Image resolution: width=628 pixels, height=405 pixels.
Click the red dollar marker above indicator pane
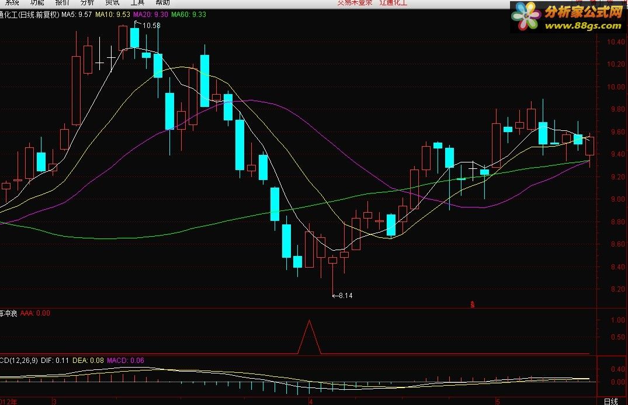473,305
